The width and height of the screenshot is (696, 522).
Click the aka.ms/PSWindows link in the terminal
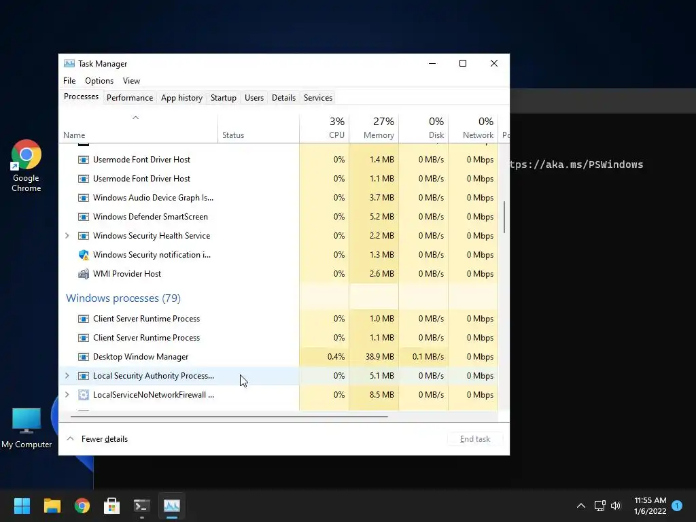point(576,164)
